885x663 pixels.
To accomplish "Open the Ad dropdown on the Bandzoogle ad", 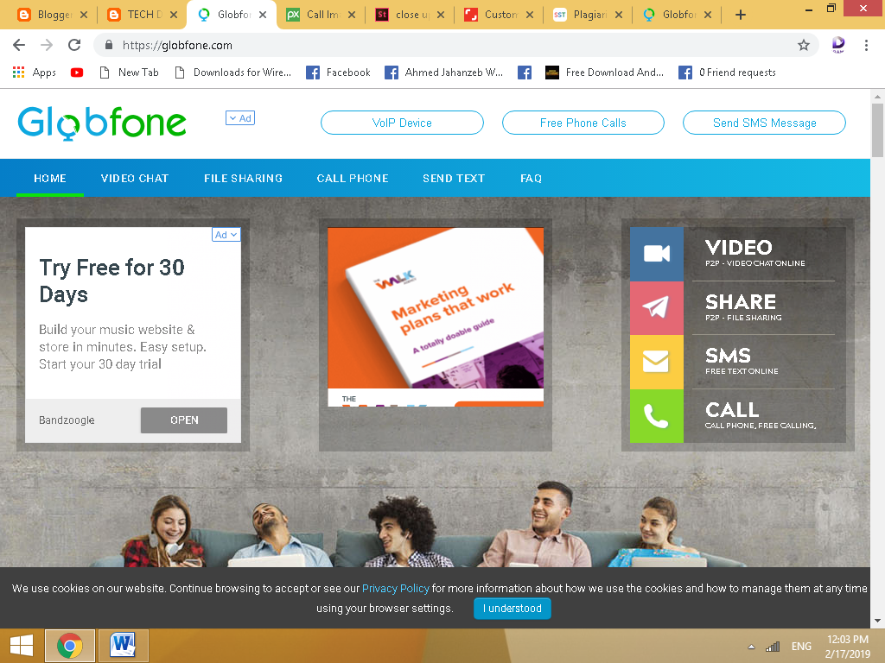I will point(226,234).
